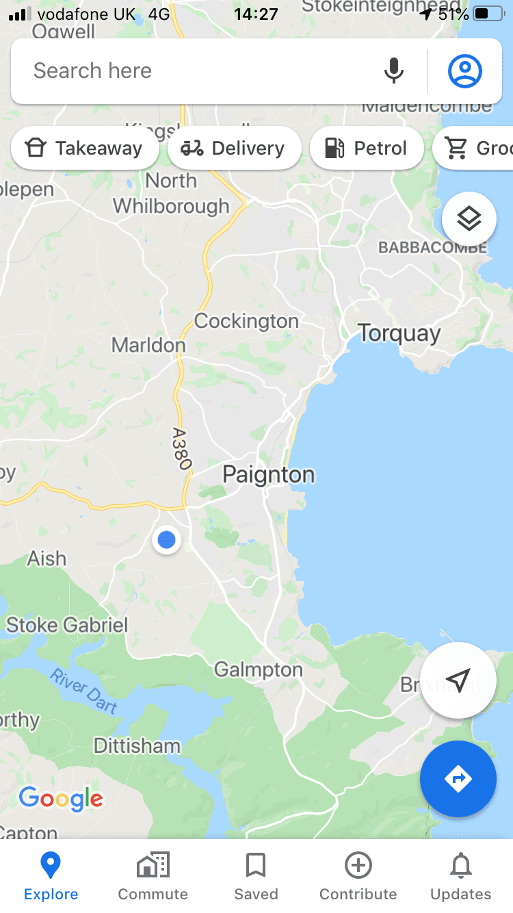This screenshot has height=913, width=513.
Task: Select the Takeaway filter chip
Action: click(85, 148)
